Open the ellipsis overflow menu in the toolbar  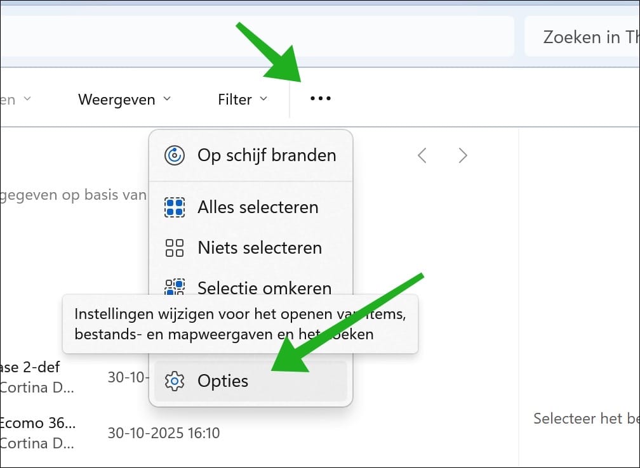pyautogui.click(x=320, y=98)
